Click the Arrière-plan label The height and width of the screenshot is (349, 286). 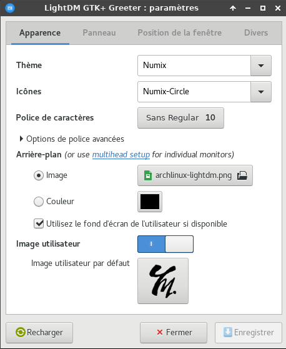(39, 154)
